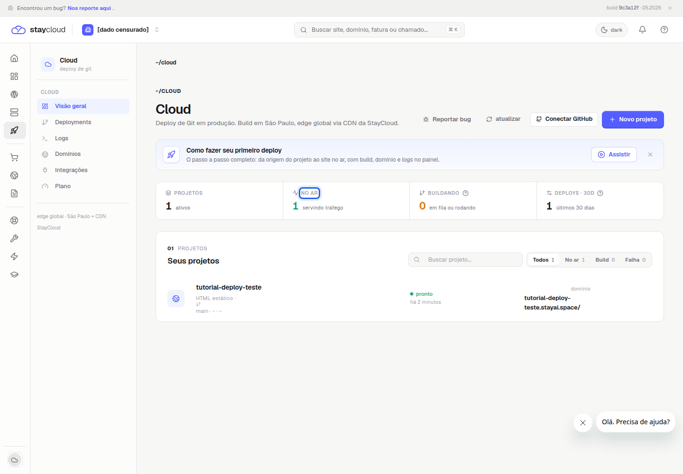Click the cloud avatar at rail bottom
683x474 pixels.
(15, 460)
